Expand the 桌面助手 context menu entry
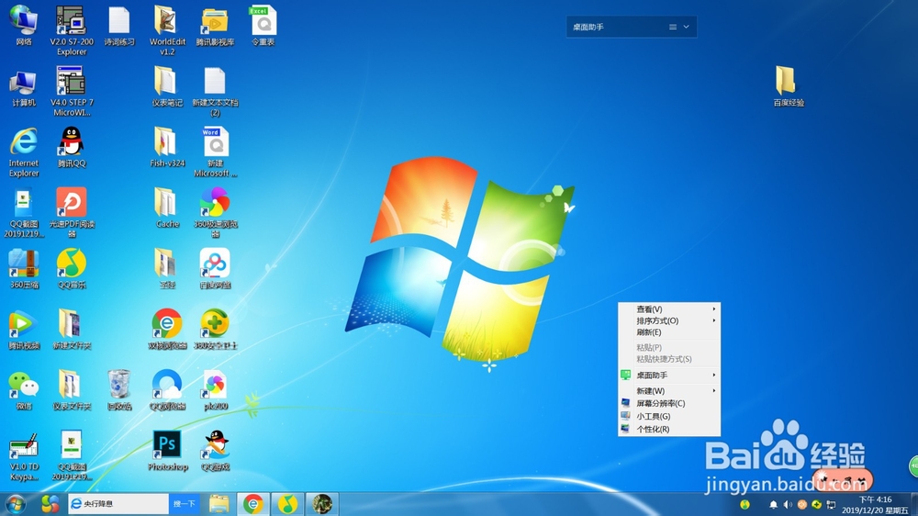Screen dimensions: 918x516 pos(669,375)
